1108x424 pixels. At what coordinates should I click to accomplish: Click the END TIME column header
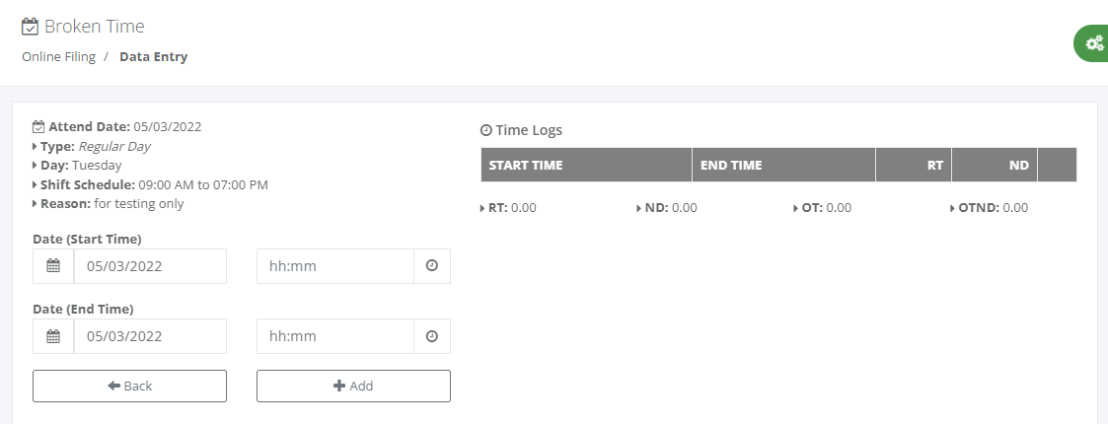pos(731,166)
